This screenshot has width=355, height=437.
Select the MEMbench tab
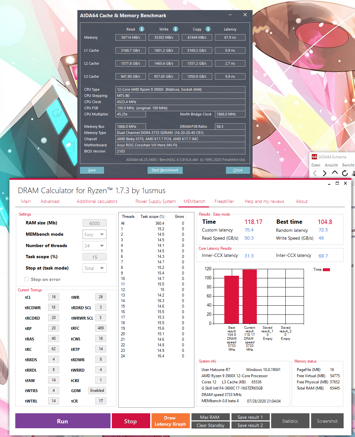pos(194,201)
